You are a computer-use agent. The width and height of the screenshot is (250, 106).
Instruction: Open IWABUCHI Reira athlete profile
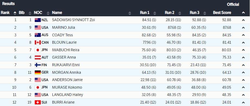[x=65, y=50]
